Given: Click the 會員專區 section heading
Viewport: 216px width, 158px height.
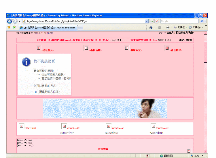Looking at the screenshot, I should (x=103, y=149).
